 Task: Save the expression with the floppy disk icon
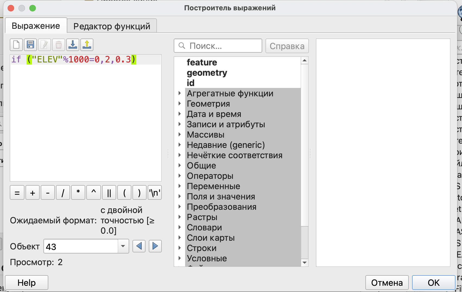[x=30, y=45]
